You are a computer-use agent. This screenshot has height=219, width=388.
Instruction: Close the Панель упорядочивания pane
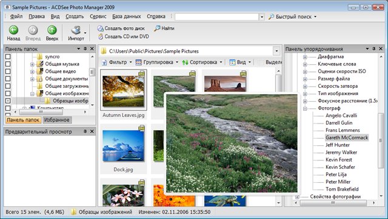coord(381,48)
